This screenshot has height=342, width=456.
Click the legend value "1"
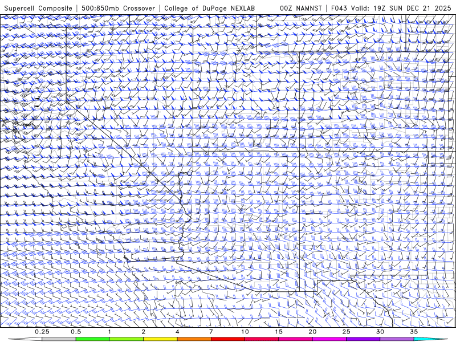tap(109, 332)
